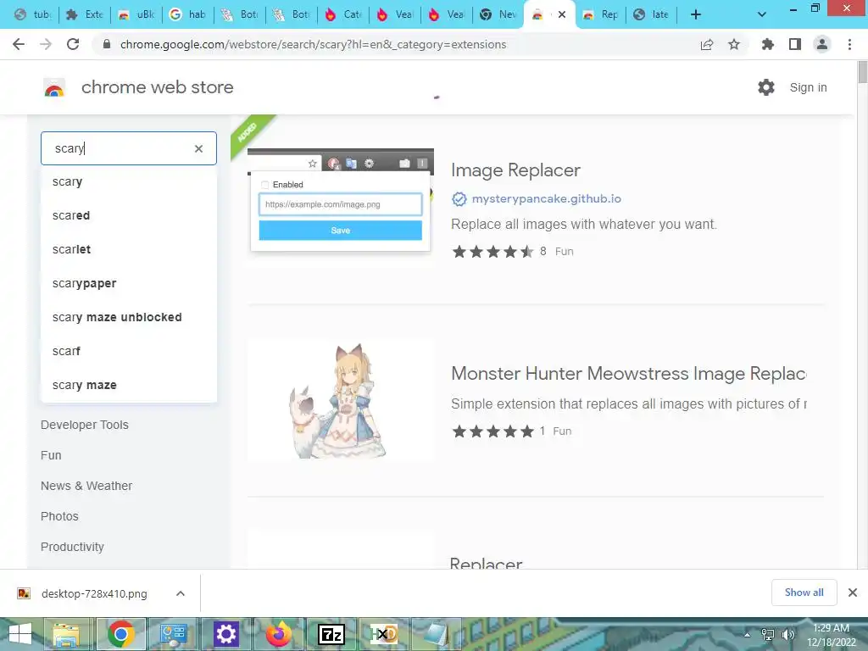The height and width of the screenshot is (651, 868).
Task: Open Firefox from the taskbar
Action: [x=278, y=634]
